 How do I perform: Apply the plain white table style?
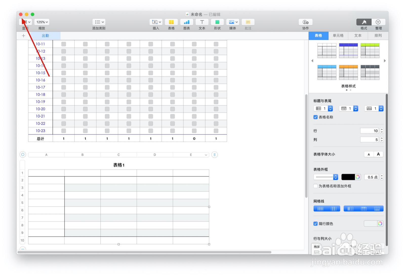[x=327, y=51]
